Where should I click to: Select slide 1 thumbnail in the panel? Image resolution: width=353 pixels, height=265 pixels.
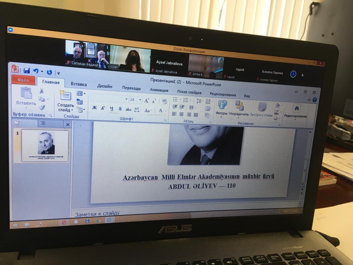click(x=45, y=145)
